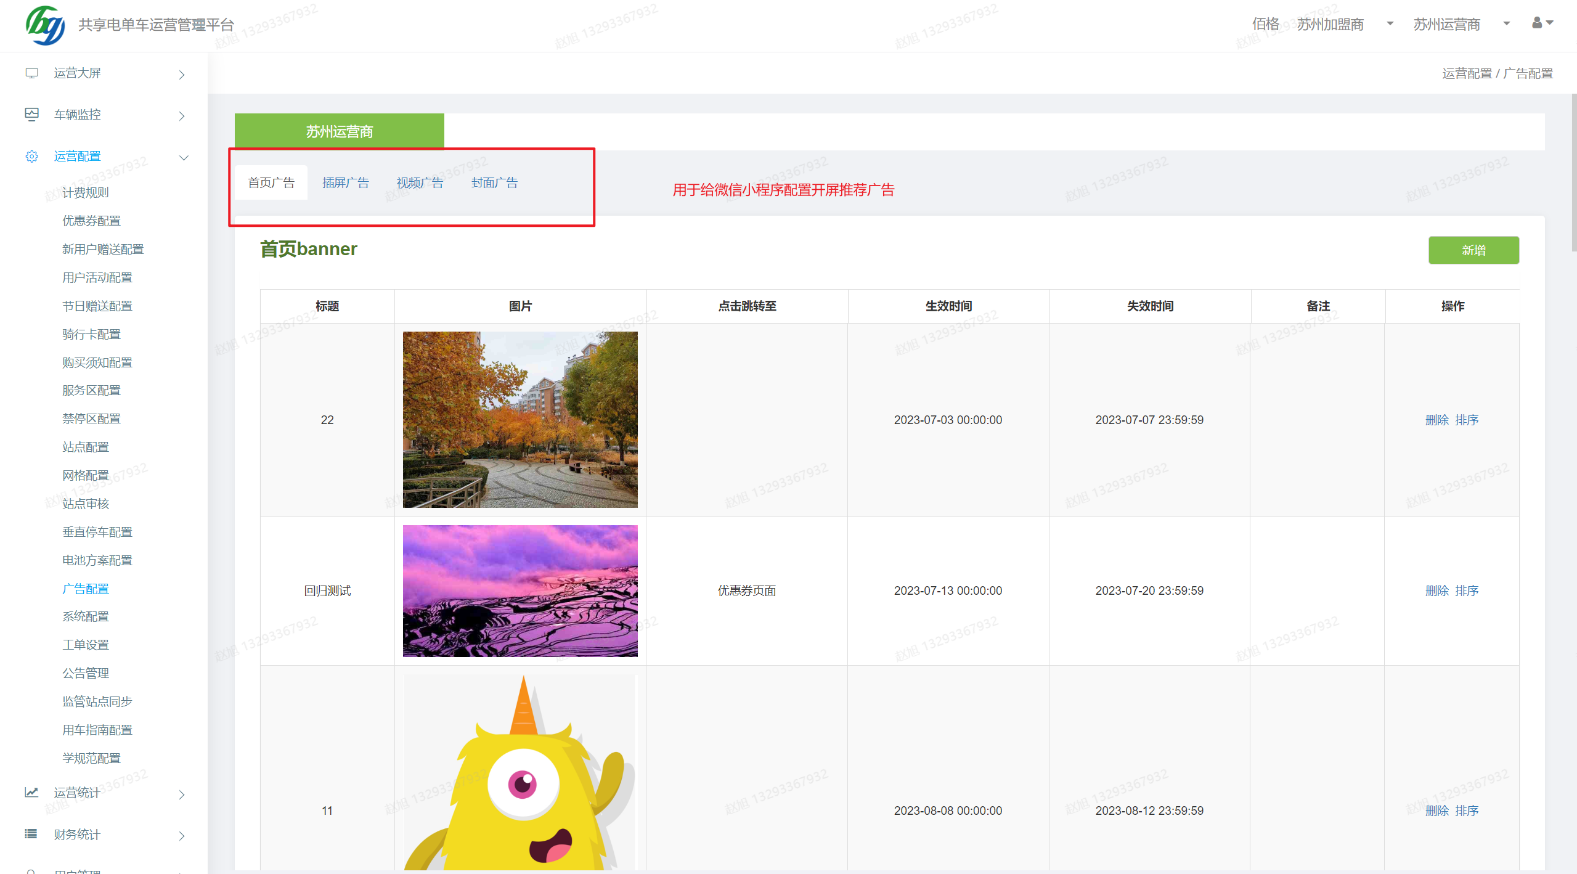The image size is (1577, 874).
Task: Open 广告配置 in the sidebar menu
Action: [x=86, y=589]
